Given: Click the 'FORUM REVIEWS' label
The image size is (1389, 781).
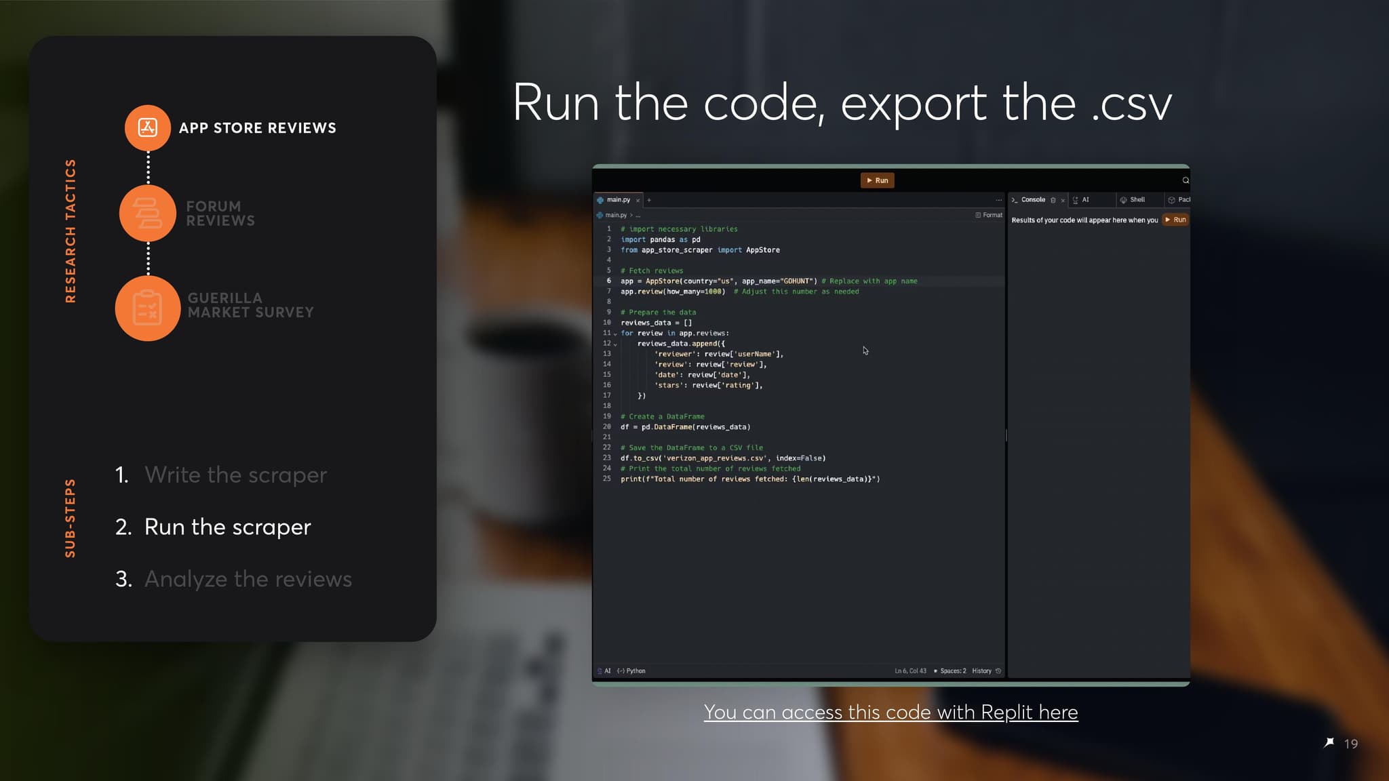Looking at the screenshot, I should click(x=221, y=214).
